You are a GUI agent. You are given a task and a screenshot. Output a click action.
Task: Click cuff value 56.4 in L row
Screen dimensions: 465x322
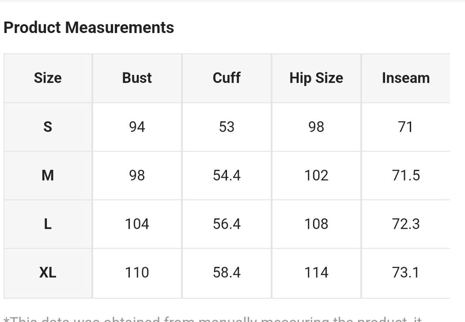(x=226, y=224)
